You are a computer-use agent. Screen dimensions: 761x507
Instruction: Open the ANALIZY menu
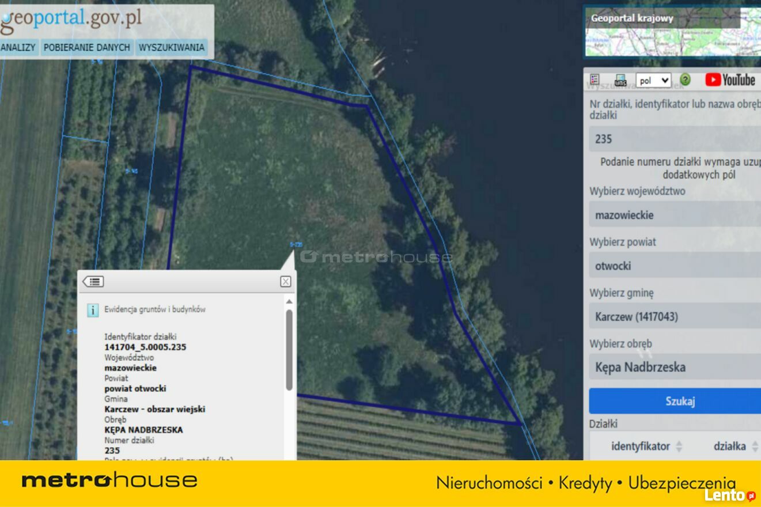(18, 47)
